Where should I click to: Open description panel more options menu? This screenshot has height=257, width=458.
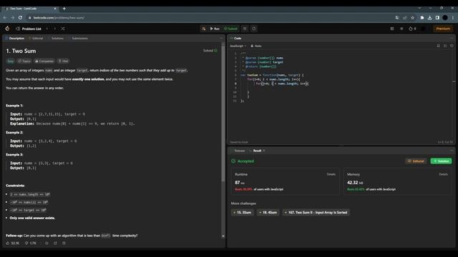click(x=221, y=38)
